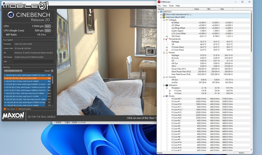Collapse the Clocks group
Screen dimensions: 262x155
[164, 96]
